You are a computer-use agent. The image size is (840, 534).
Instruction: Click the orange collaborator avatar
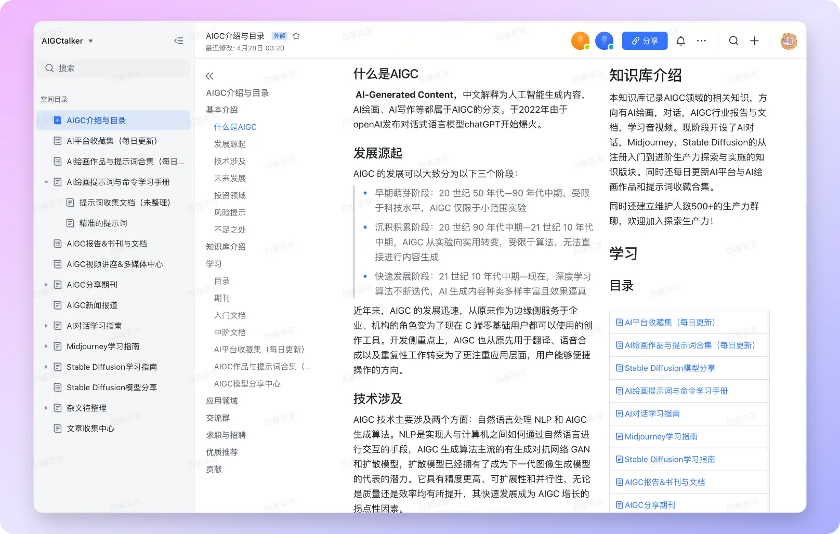tap(580, 41)
